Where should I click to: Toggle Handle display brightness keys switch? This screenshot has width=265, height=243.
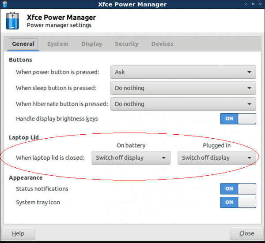pyautogui.click(x=238, y=119)
